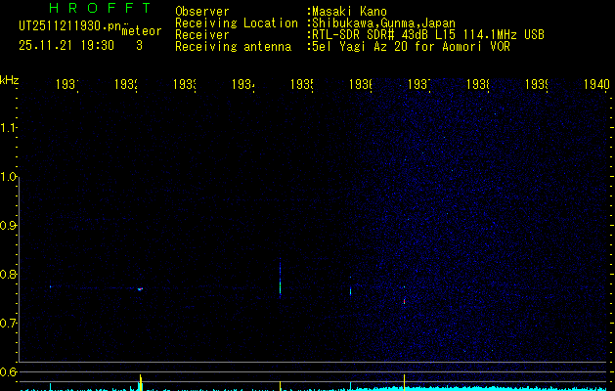Click the meteor count value 3

pos(139,46)
